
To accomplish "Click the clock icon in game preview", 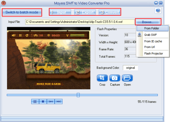I will tap(49, 35).
